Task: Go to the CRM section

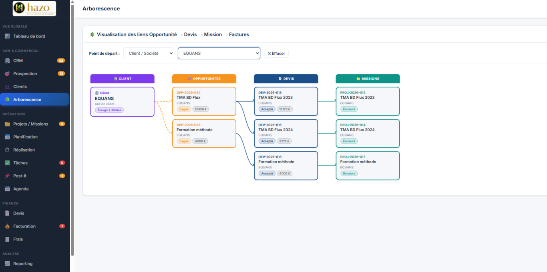Action: pyautogui.click(x=35, y=61)
